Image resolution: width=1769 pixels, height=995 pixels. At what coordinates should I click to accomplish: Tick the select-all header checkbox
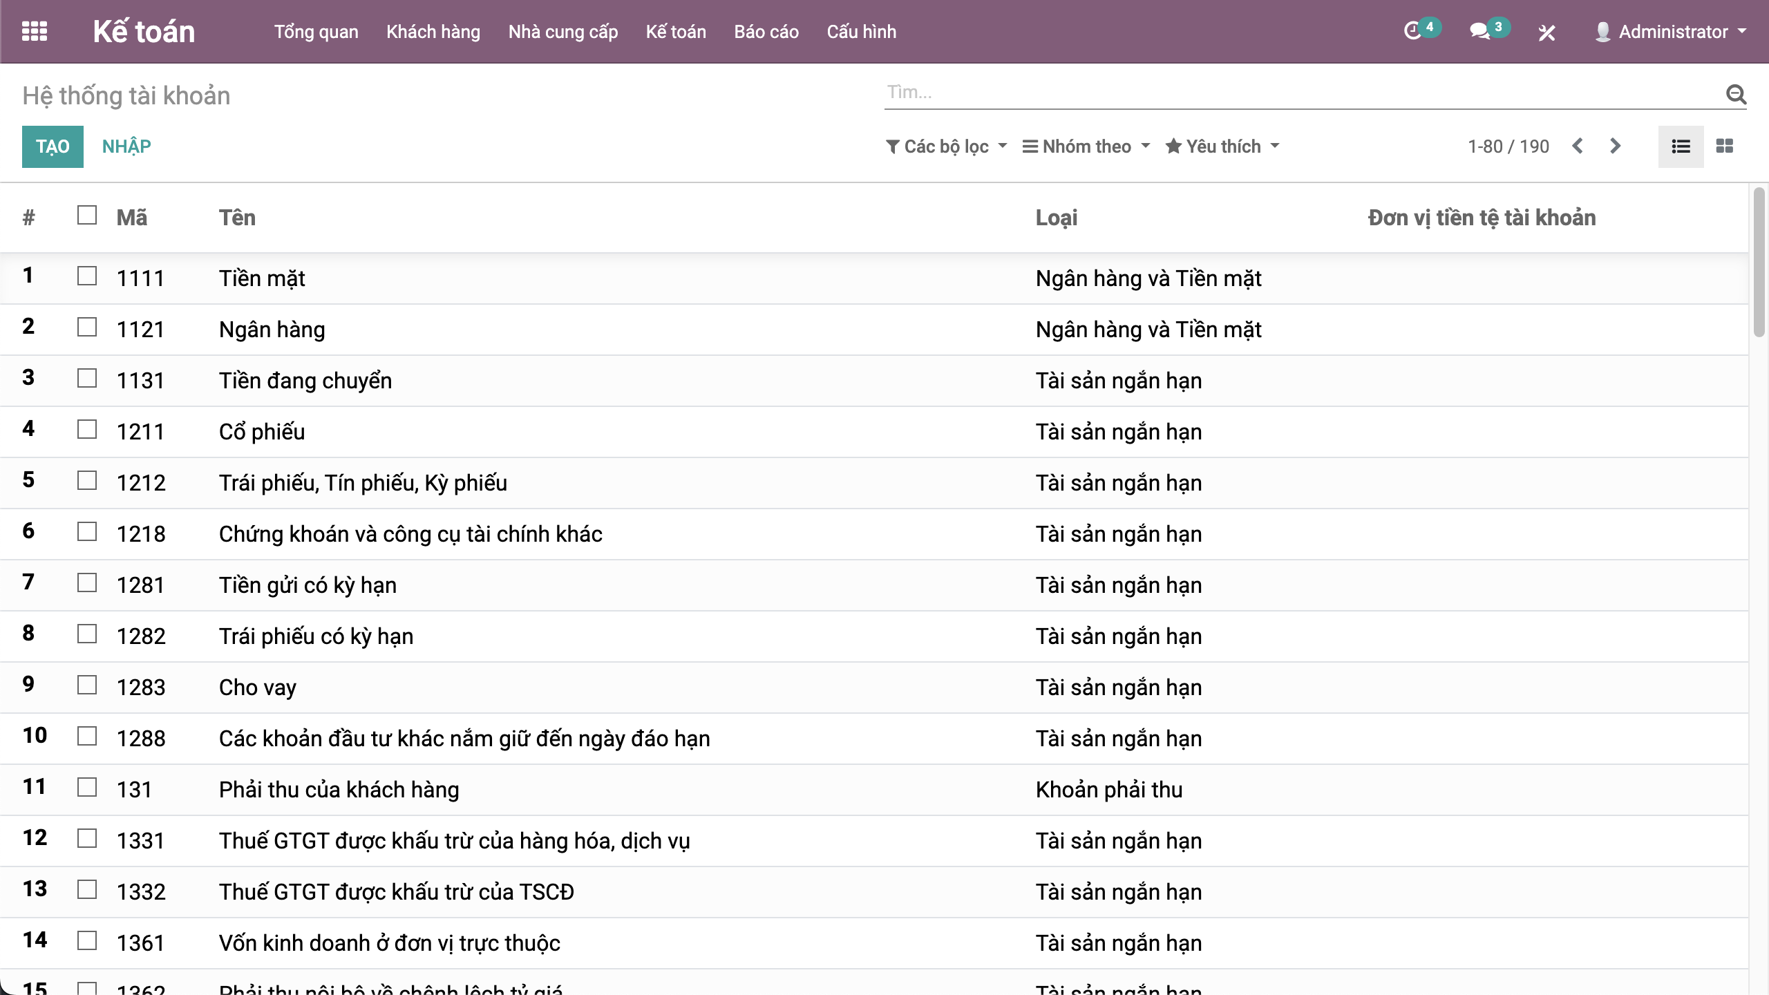pyautogui.click(x=87, y=216)
